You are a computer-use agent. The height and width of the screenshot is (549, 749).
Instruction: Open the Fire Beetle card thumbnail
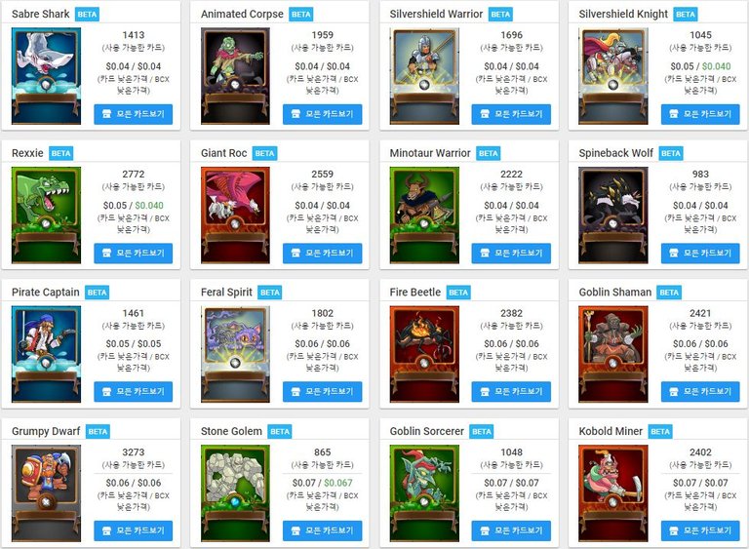coord(424,354)
